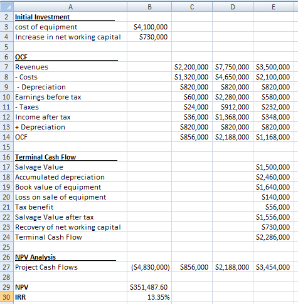Click income value $1,368,000

[232, 117]
